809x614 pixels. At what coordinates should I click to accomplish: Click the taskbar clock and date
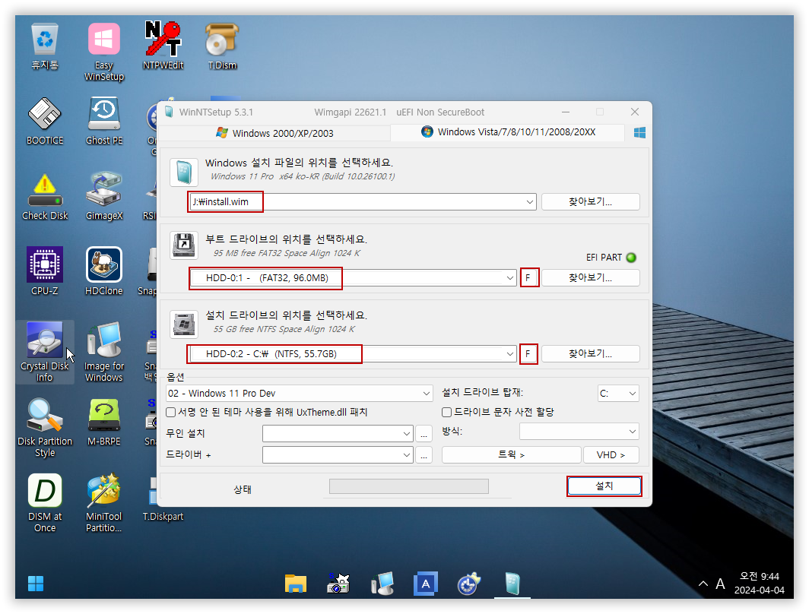pyautogui.click(x=760, y=583)
